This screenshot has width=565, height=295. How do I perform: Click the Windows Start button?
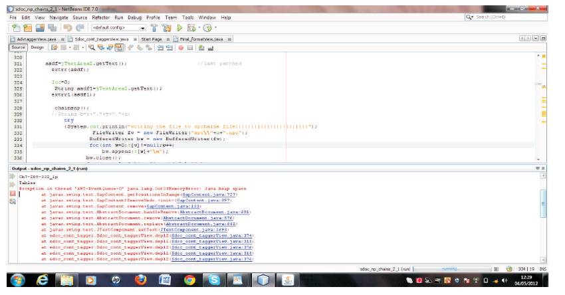click(x=17, y=280)
